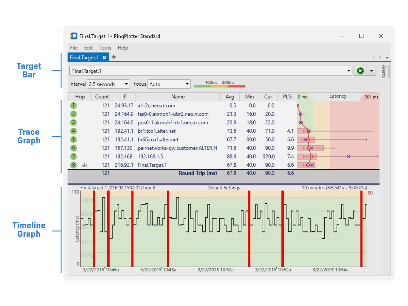408x306 pixels.
Task: Close the Final.Target.1 tab
Action: 104,57
